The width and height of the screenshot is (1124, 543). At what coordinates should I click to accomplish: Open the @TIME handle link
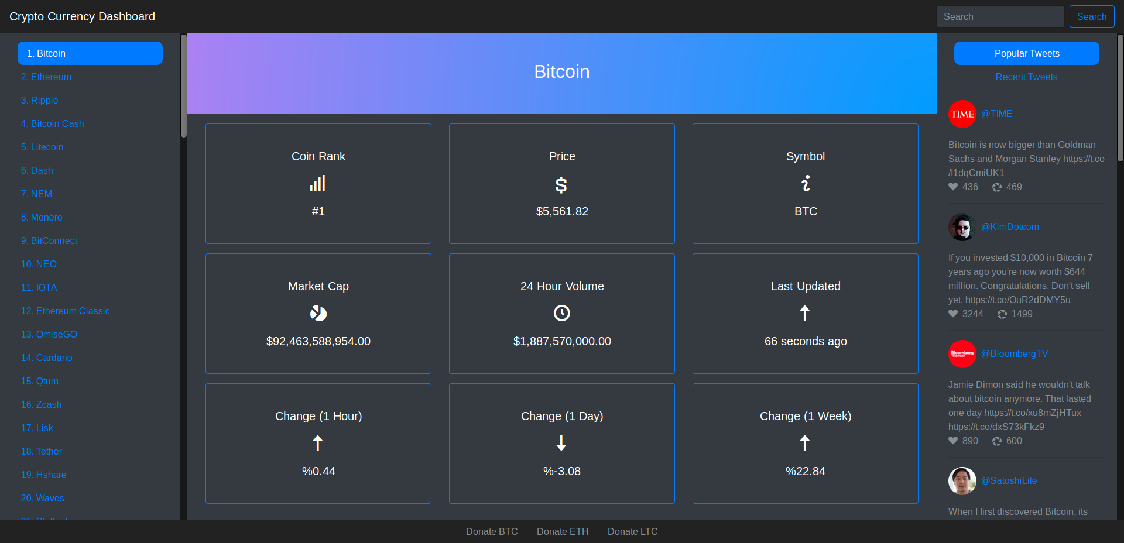[x=996, y=114]
